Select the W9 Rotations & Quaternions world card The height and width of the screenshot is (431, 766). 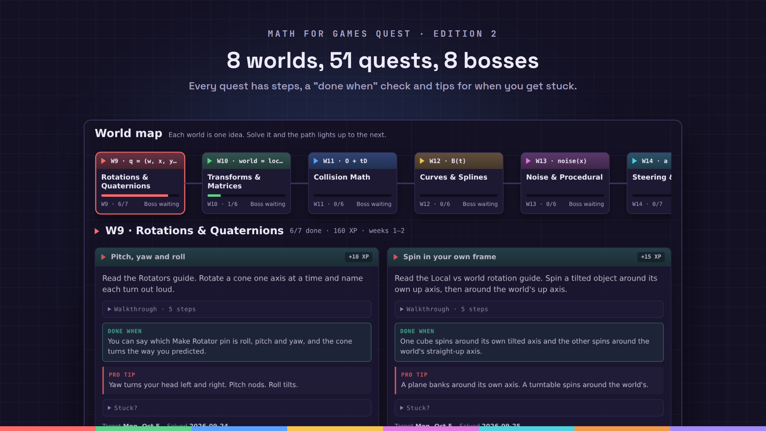(140, 183)
